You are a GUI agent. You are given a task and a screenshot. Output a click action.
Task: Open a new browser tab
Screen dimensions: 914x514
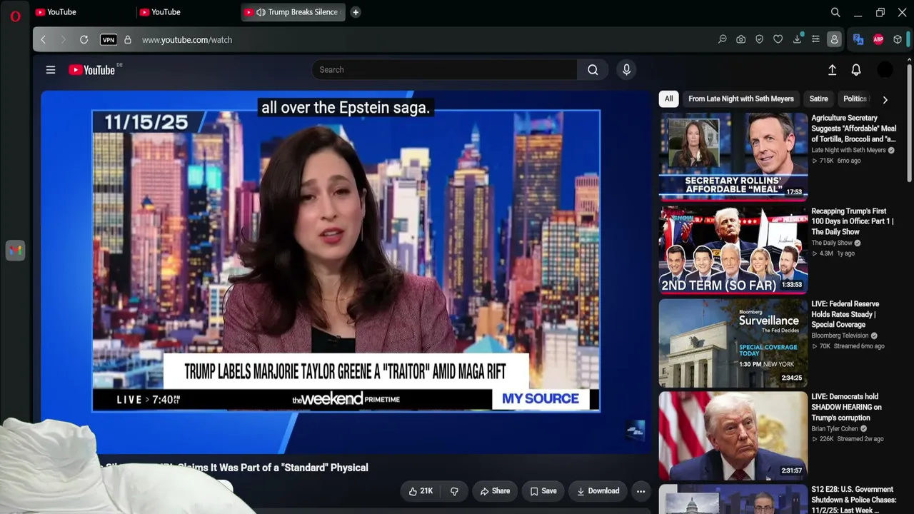pos(356,12)
